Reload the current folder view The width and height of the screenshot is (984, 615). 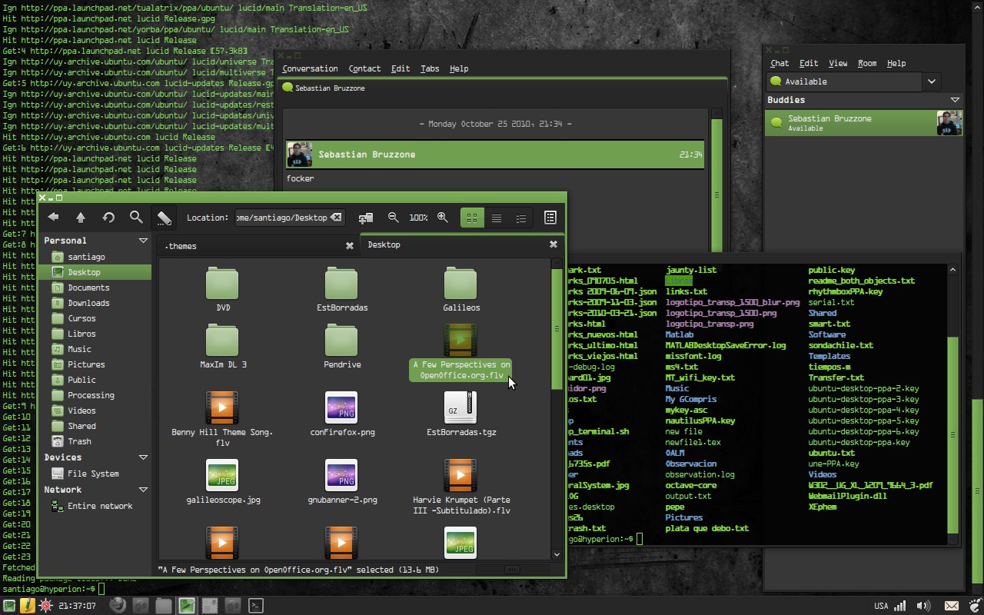coord(108,218)
